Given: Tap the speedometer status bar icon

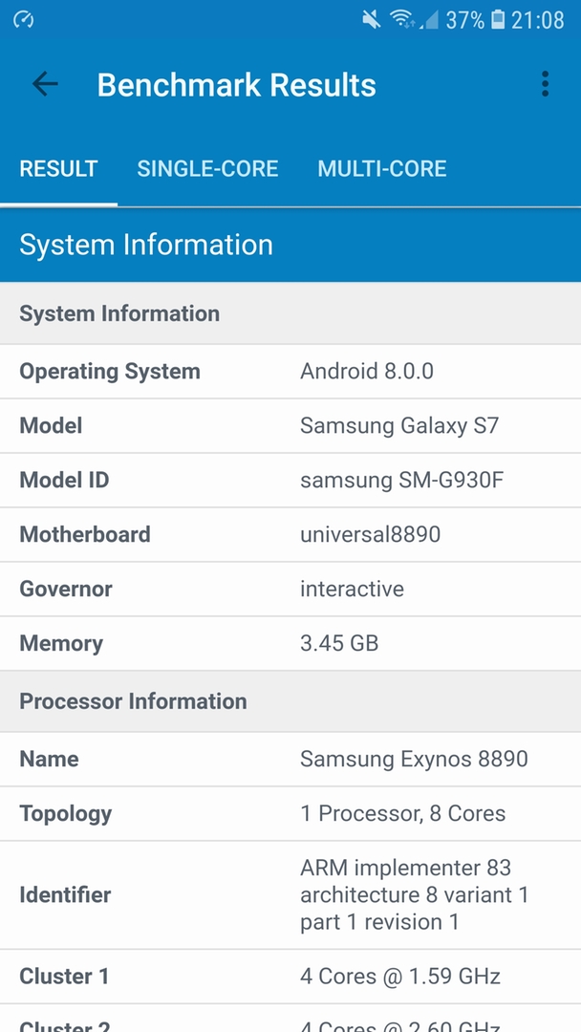Looking at the screenshot, I should point(24,20).
